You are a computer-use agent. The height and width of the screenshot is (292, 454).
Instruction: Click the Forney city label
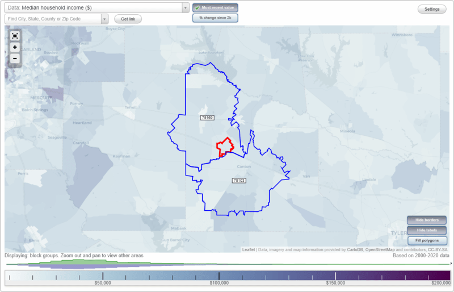[77, 103]
